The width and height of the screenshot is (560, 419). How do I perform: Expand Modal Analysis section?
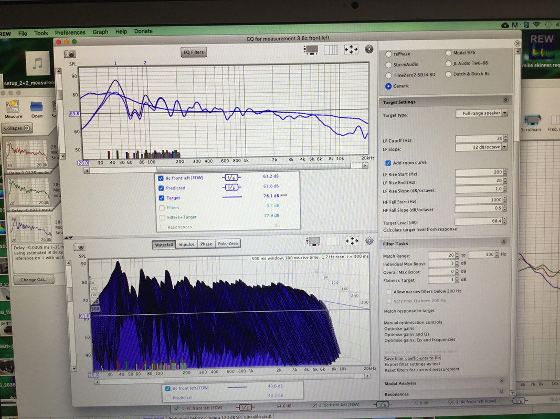[x=501, y=381]
